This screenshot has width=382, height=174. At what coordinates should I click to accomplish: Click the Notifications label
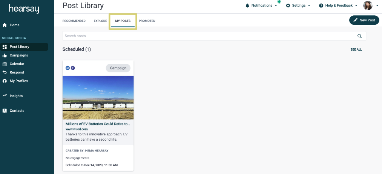click(x=262, y=6)
